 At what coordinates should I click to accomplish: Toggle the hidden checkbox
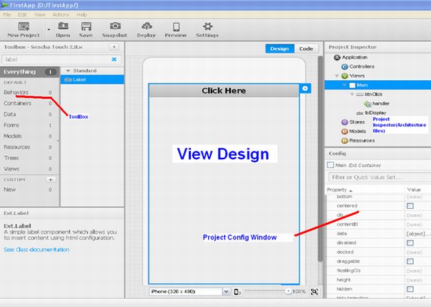[410, 289]
